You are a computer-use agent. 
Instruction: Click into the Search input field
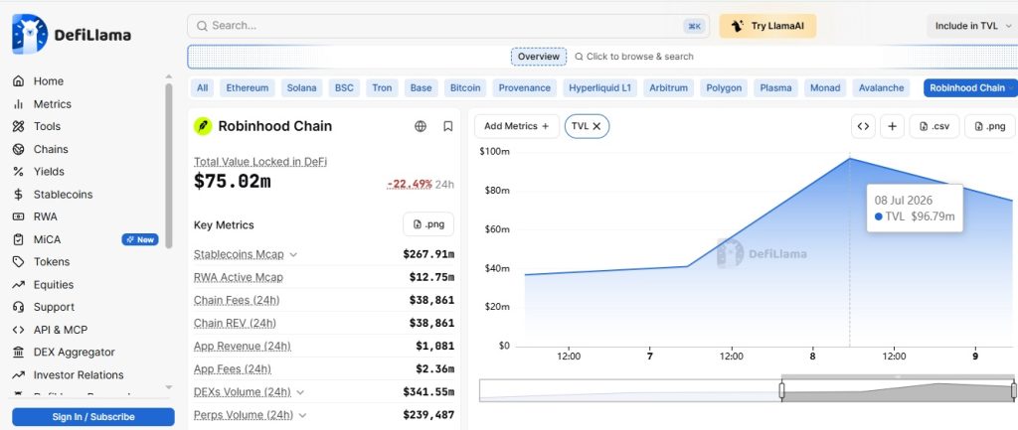pos(448,26)
